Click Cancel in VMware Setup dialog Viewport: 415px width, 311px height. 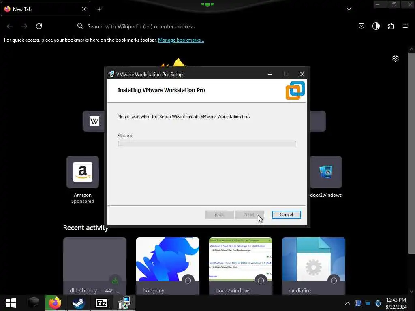(286, 215)
